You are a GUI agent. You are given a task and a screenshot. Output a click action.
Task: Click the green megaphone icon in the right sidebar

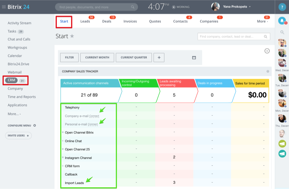click(x=282, y=144)
